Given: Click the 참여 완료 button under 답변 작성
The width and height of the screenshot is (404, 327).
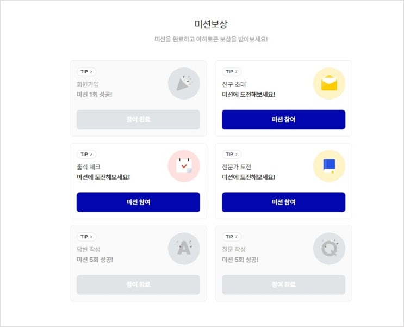Looking at the screenshot, I should point(138,285).
